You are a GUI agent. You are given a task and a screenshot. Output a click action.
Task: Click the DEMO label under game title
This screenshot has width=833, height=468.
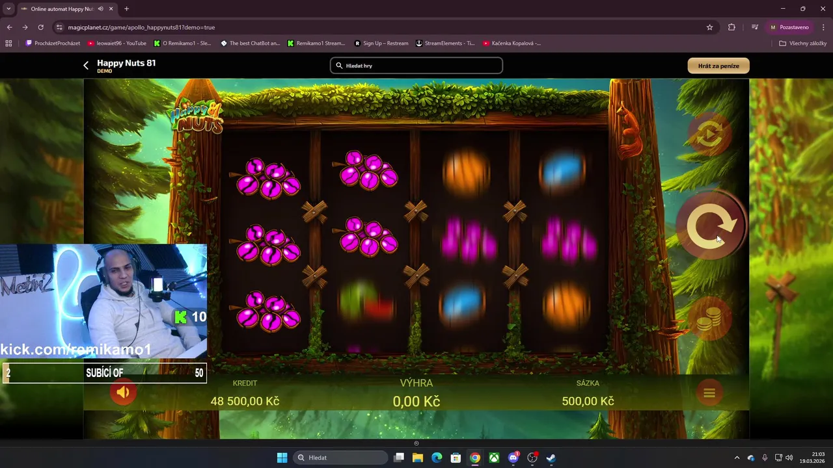[104, 71]
